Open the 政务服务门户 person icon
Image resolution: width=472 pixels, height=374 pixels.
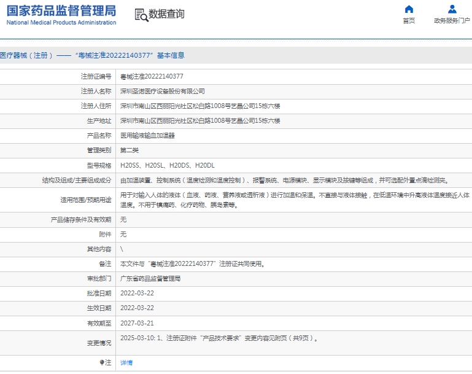click(452, 9)
